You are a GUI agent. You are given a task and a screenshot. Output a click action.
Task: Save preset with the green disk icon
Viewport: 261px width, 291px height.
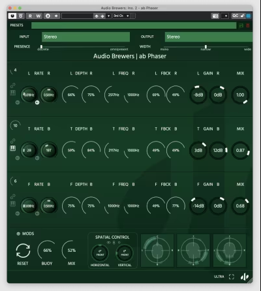[241, 25]
